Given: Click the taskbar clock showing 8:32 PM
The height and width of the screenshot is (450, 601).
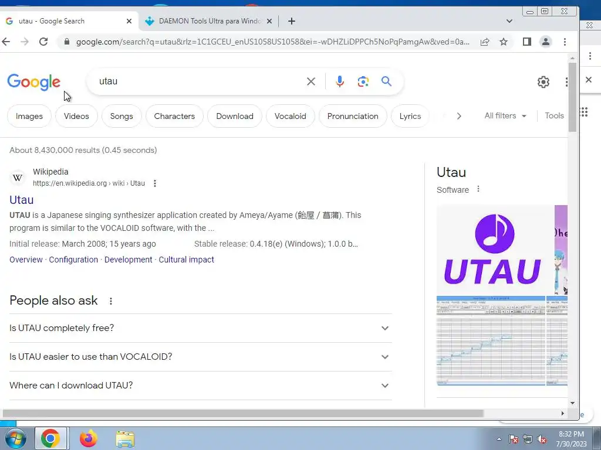Looking at the screenshot, I should pyautogui.click(x=571, y=439).
